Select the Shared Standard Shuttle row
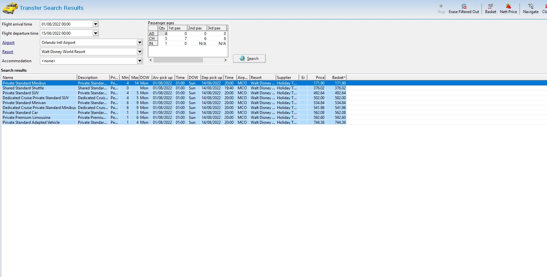The width and height of the screenshot is (547, 277). coord(174,88)
